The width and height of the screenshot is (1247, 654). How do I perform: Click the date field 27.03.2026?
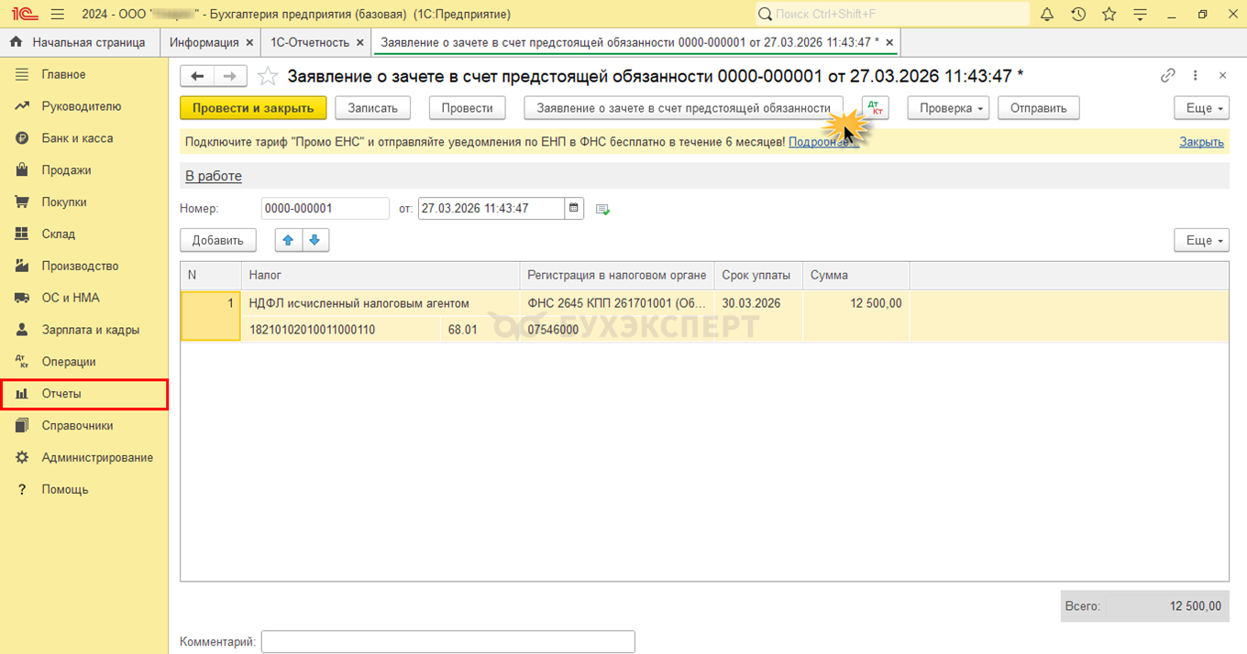[x=491, y=208]
